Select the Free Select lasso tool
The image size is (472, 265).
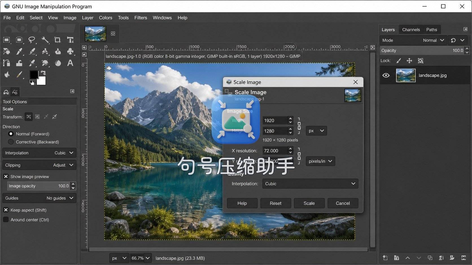(32, 40)
